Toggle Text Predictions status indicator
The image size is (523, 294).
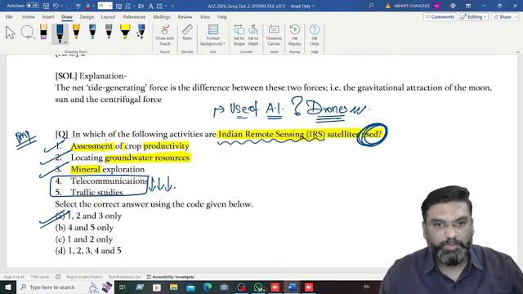pos(124,277)
